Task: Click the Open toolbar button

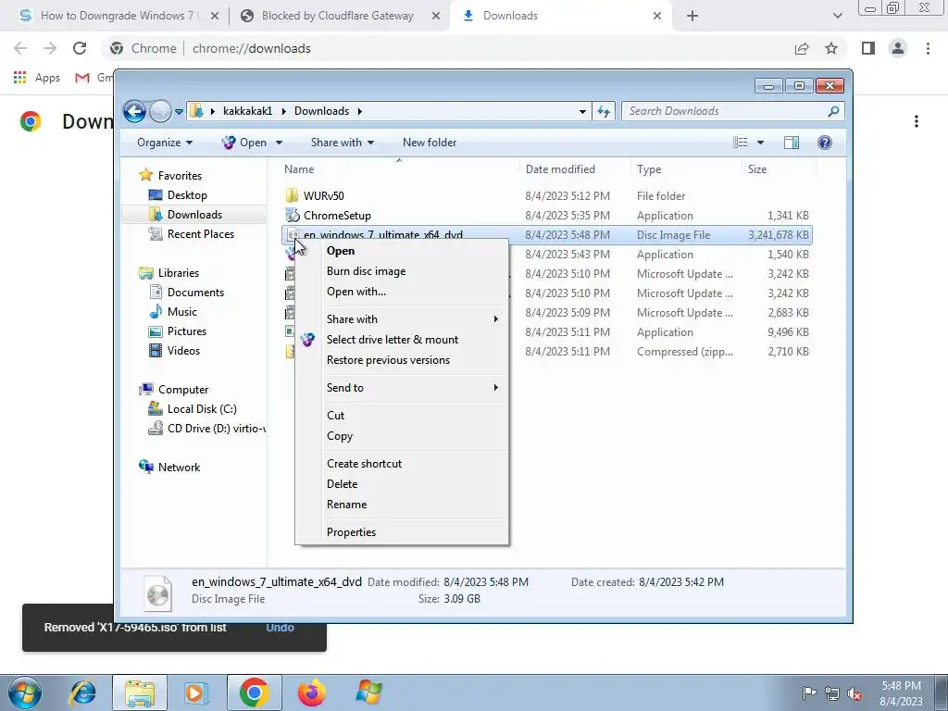Action: pyautogui.click(x=244, y=143)
